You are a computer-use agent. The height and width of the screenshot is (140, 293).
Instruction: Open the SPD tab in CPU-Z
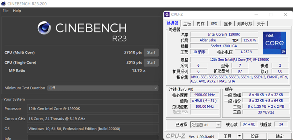coord(214,23)
